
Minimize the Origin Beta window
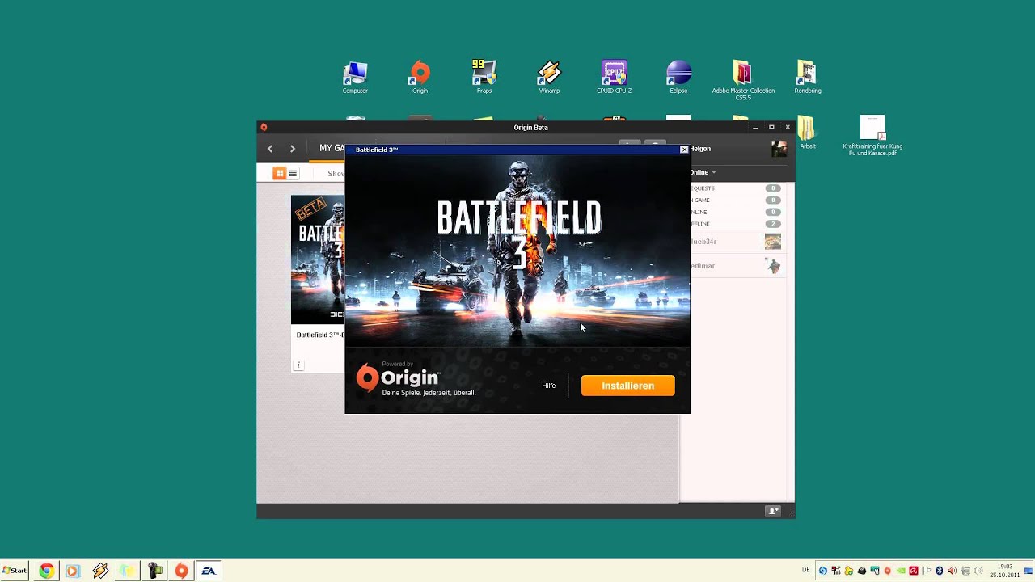(755, 127)
